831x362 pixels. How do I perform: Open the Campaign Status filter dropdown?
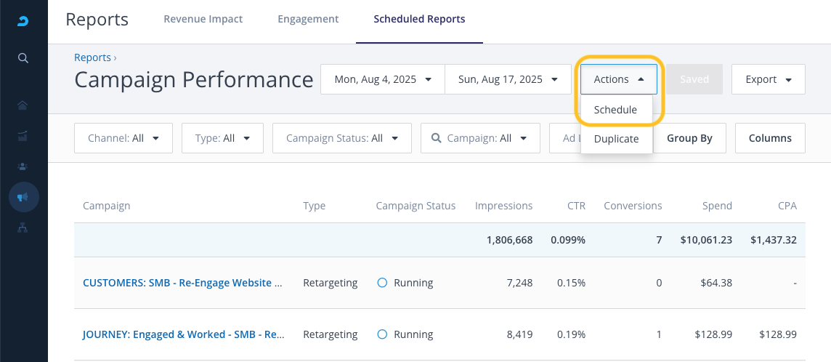coord(341,138)
